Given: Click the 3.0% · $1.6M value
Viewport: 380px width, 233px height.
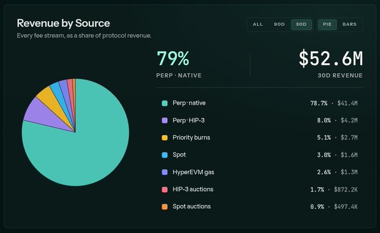Looking at the screenshot, I should click(x=337, y=155).
